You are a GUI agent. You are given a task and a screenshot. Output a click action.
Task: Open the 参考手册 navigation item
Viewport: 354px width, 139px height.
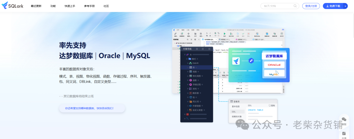click(89, 6)
